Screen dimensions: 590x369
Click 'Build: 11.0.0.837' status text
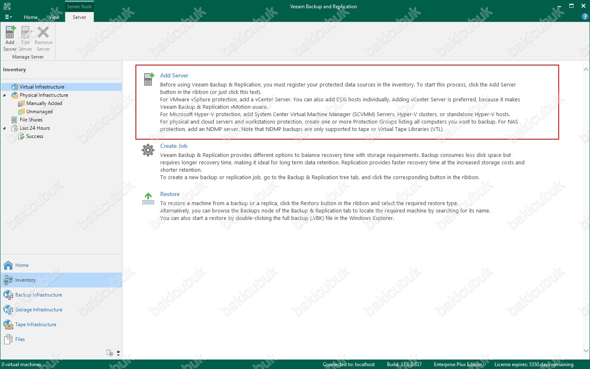(x=404, y=364)
